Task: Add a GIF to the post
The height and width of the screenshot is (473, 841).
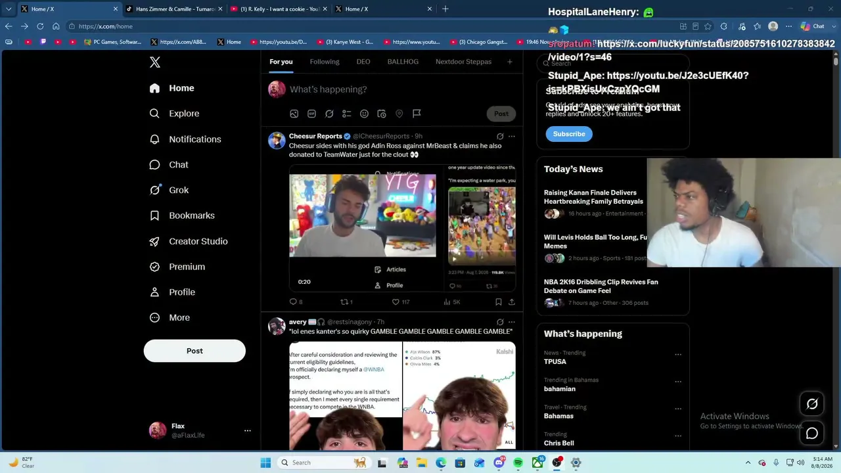Action: point(311,114)
